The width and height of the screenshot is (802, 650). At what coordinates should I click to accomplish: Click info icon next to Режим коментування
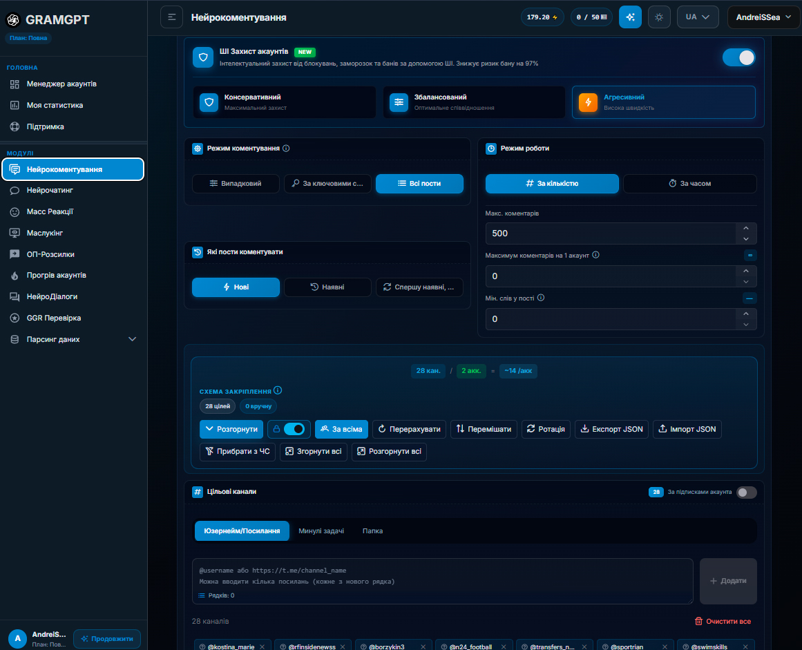[286, 149]
